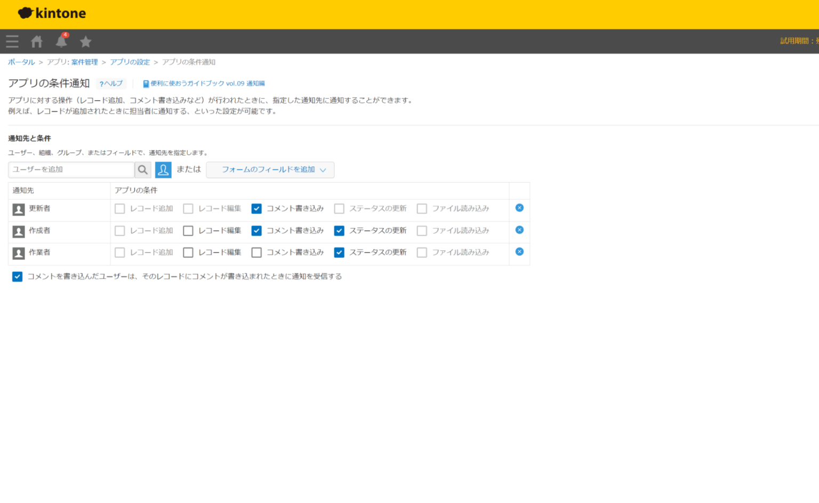The height and width of the screenshot is (503, 819).
Task: Uncheck the comment author notification option
Action: (x=17, y=276)
